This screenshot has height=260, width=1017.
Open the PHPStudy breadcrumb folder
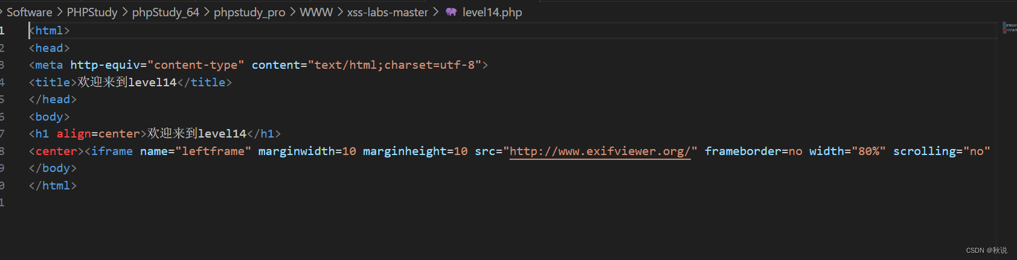(92, 12)
